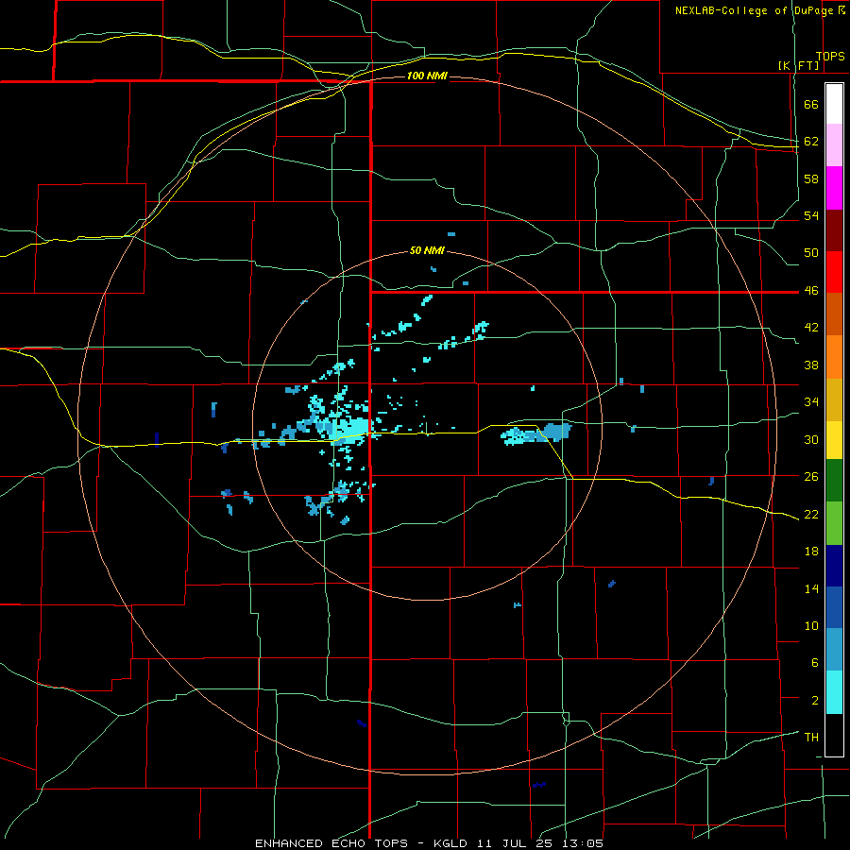Click the navy 18 kft legend swatch
The height and width of the screenshot is (850, 850).
834,566
